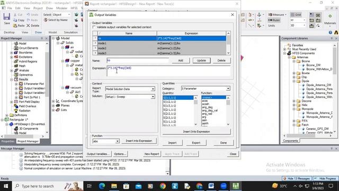
Task: Click the Windows Start button
Action: [x=6, y=186]
